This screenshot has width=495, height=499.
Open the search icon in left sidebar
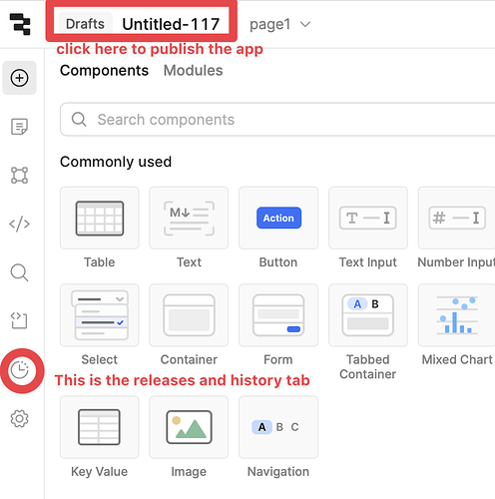(19, 272)
